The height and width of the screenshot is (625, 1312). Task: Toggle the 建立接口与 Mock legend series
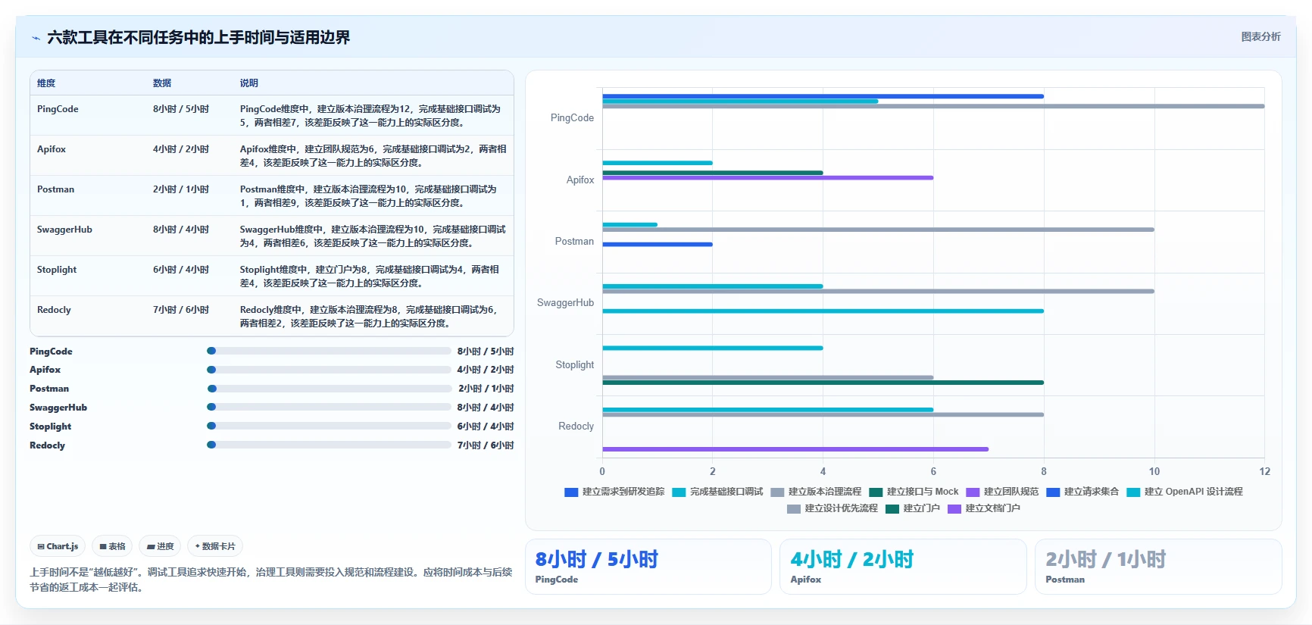[x=914, y=492]
